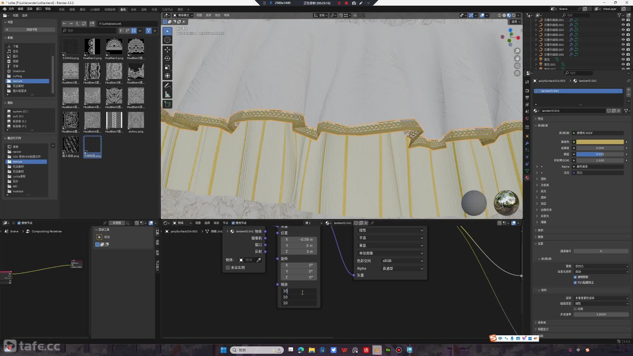The width and height of the screenshot is (633, 356).
Task: Select the Add Cube tool
Action: click(x=167, y=104)
